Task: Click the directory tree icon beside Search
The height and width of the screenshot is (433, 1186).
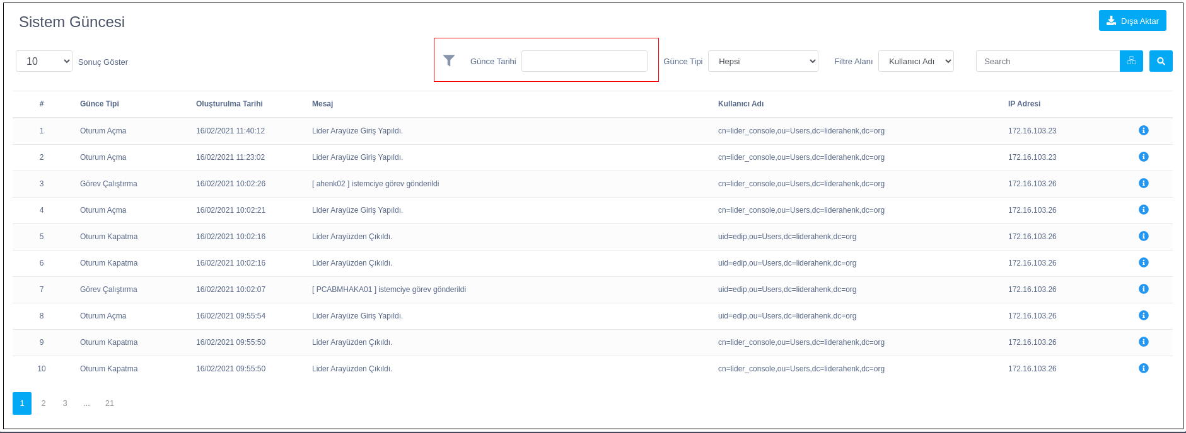Action: coord(1131,61)
